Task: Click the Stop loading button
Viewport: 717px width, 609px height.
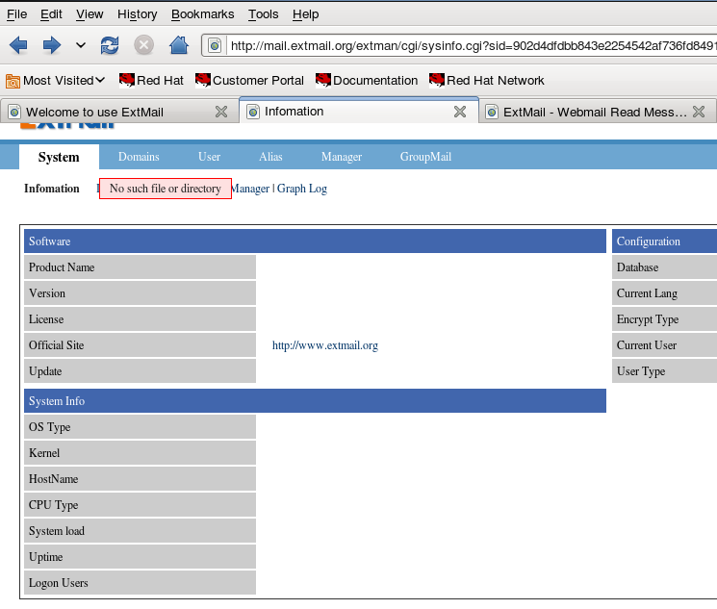Action: 143,45
